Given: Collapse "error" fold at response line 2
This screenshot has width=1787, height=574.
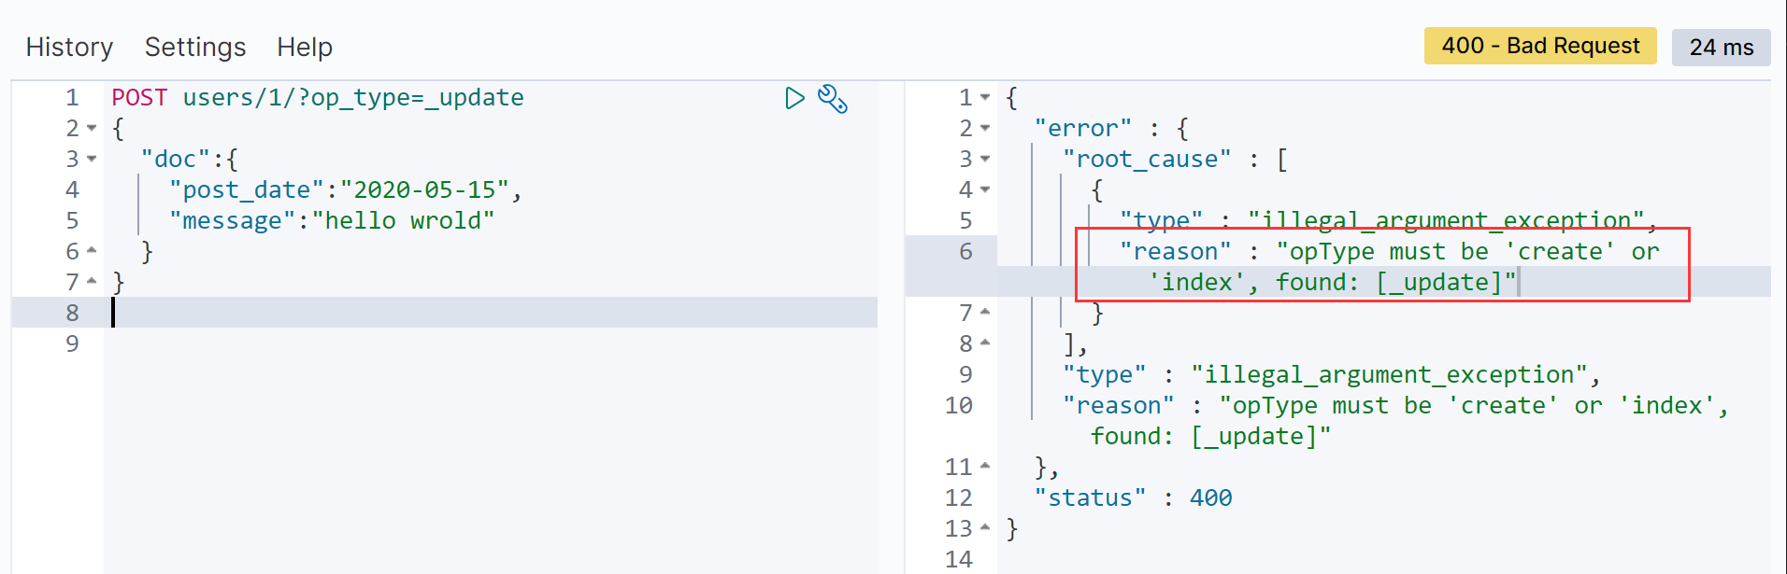Looking at the screenshot, I should coord(985,128).
